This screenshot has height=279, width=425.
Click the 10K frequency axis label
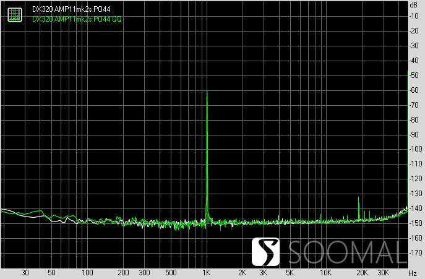coord(325,273)
